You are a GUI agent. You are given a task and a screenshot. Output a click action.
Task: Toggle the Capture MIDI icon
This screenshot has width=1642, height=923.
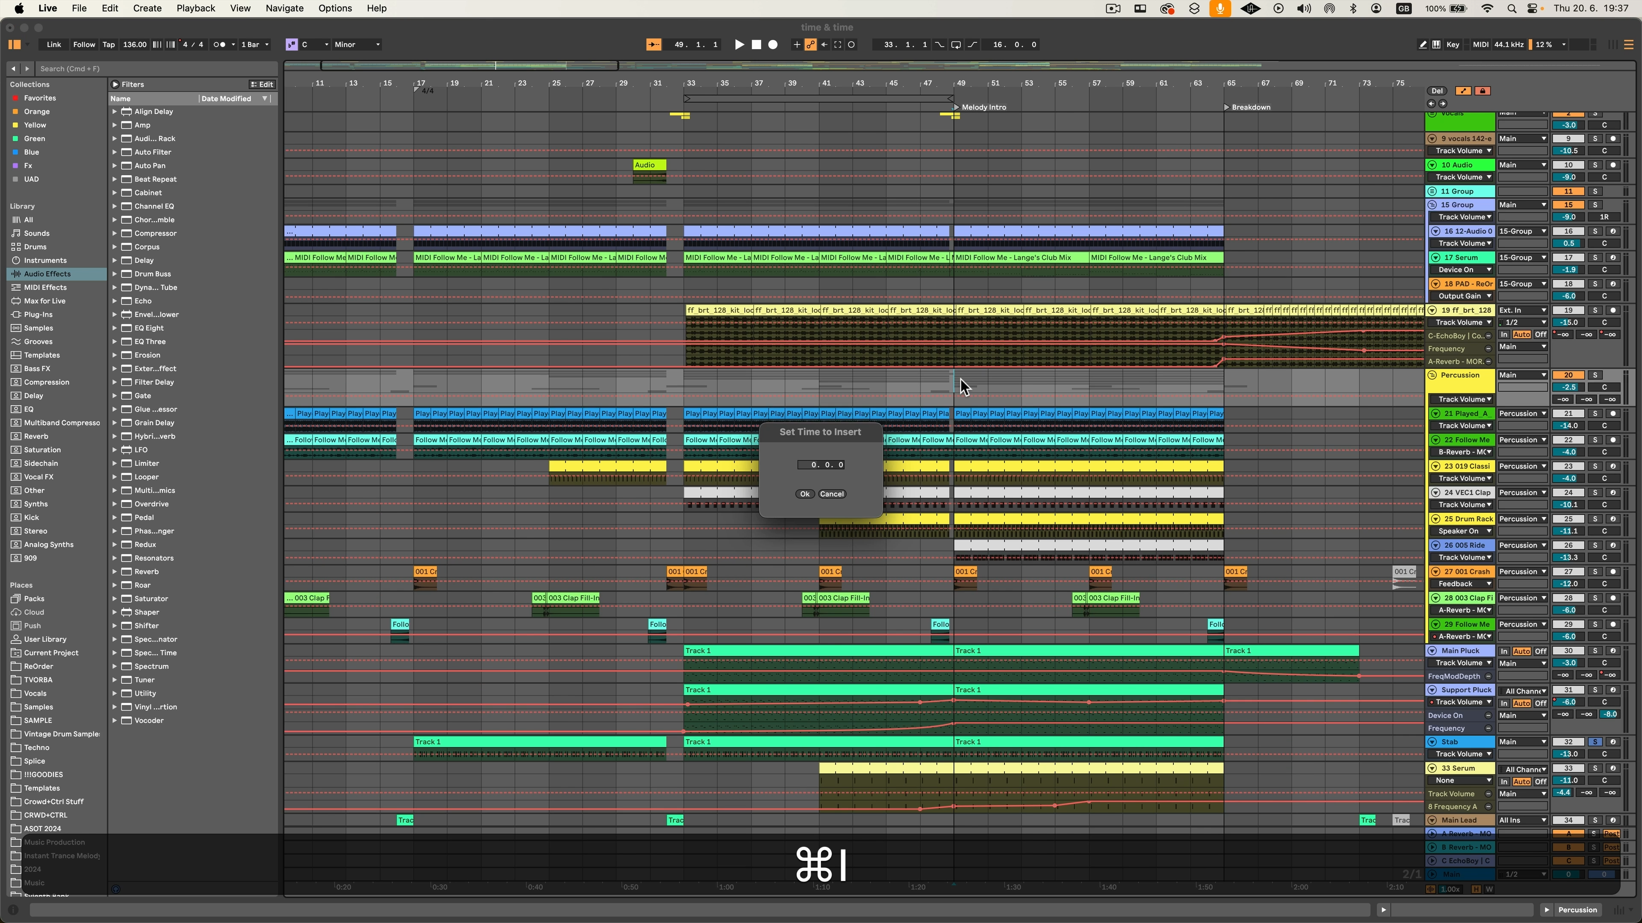point(838,44)
